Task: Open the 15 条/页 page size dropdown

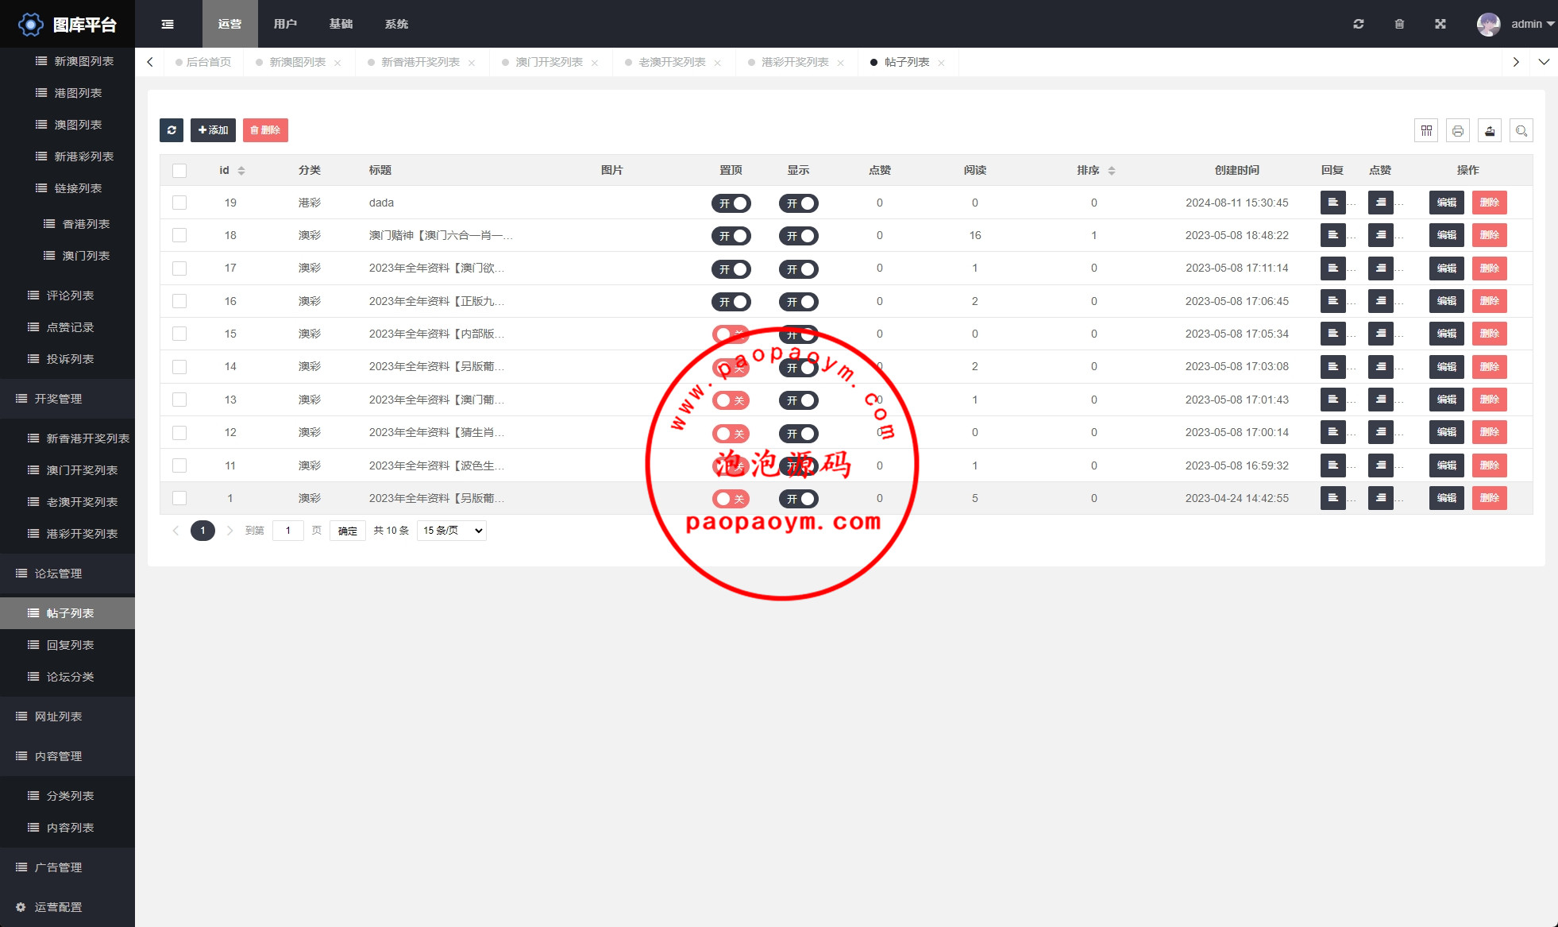Action: pos(451,531)
